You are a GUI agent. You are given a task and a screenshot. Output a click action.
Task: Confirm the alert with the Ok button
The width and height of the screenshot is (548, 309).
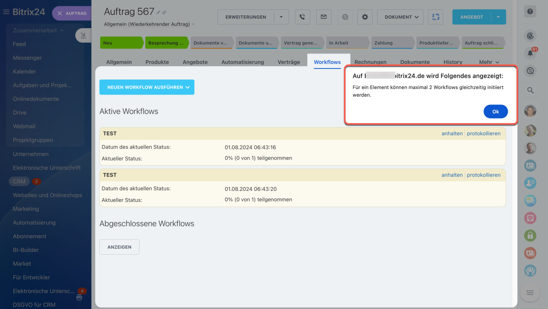point(496,111)
